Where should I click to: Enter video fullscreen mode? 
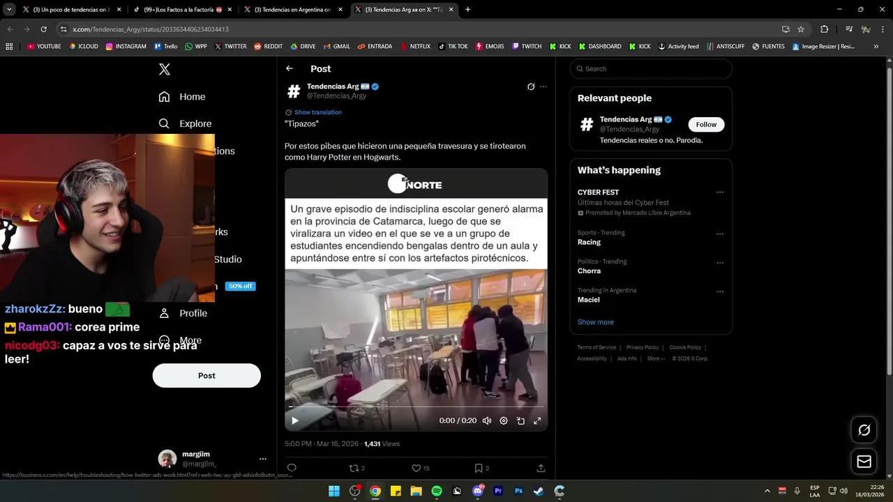tap(537, 420)
